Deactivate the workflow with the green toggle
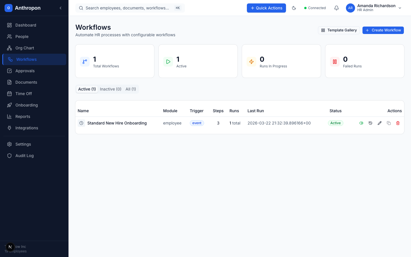 (361, 123)
